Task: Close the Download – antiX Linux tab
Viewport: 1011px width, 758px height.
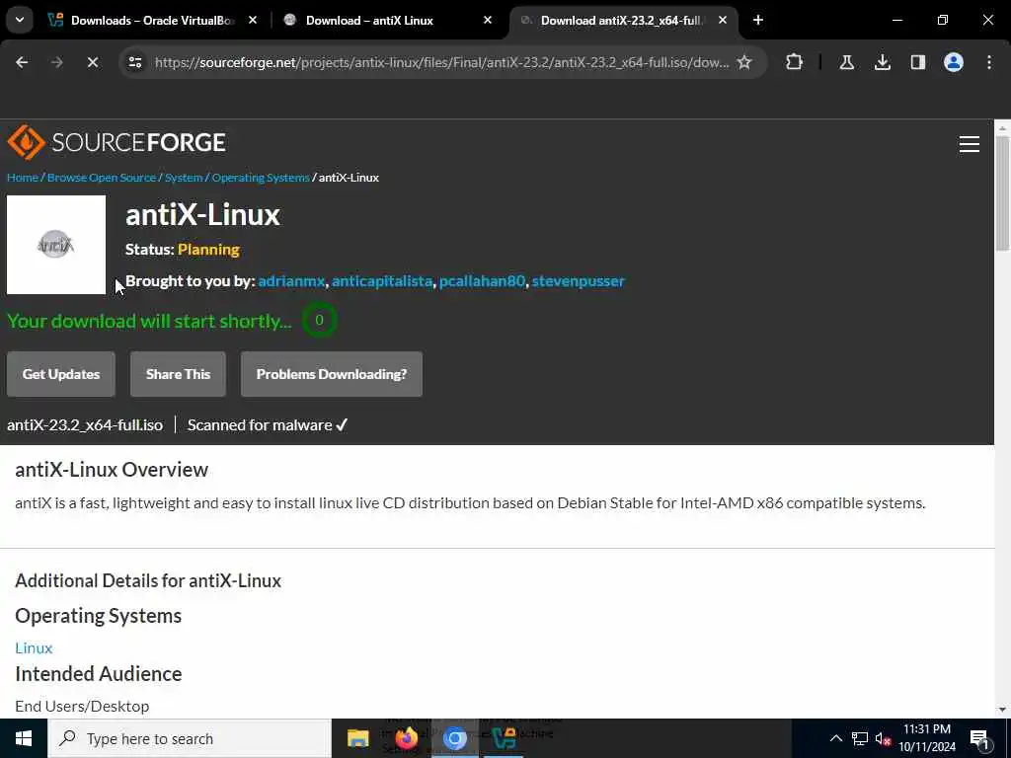Action: pyautogui.click(x=488, y=21)
